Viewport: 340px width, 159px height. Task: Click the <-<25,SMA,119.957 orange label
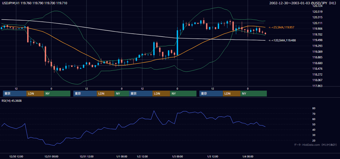[x=281, y=27]
